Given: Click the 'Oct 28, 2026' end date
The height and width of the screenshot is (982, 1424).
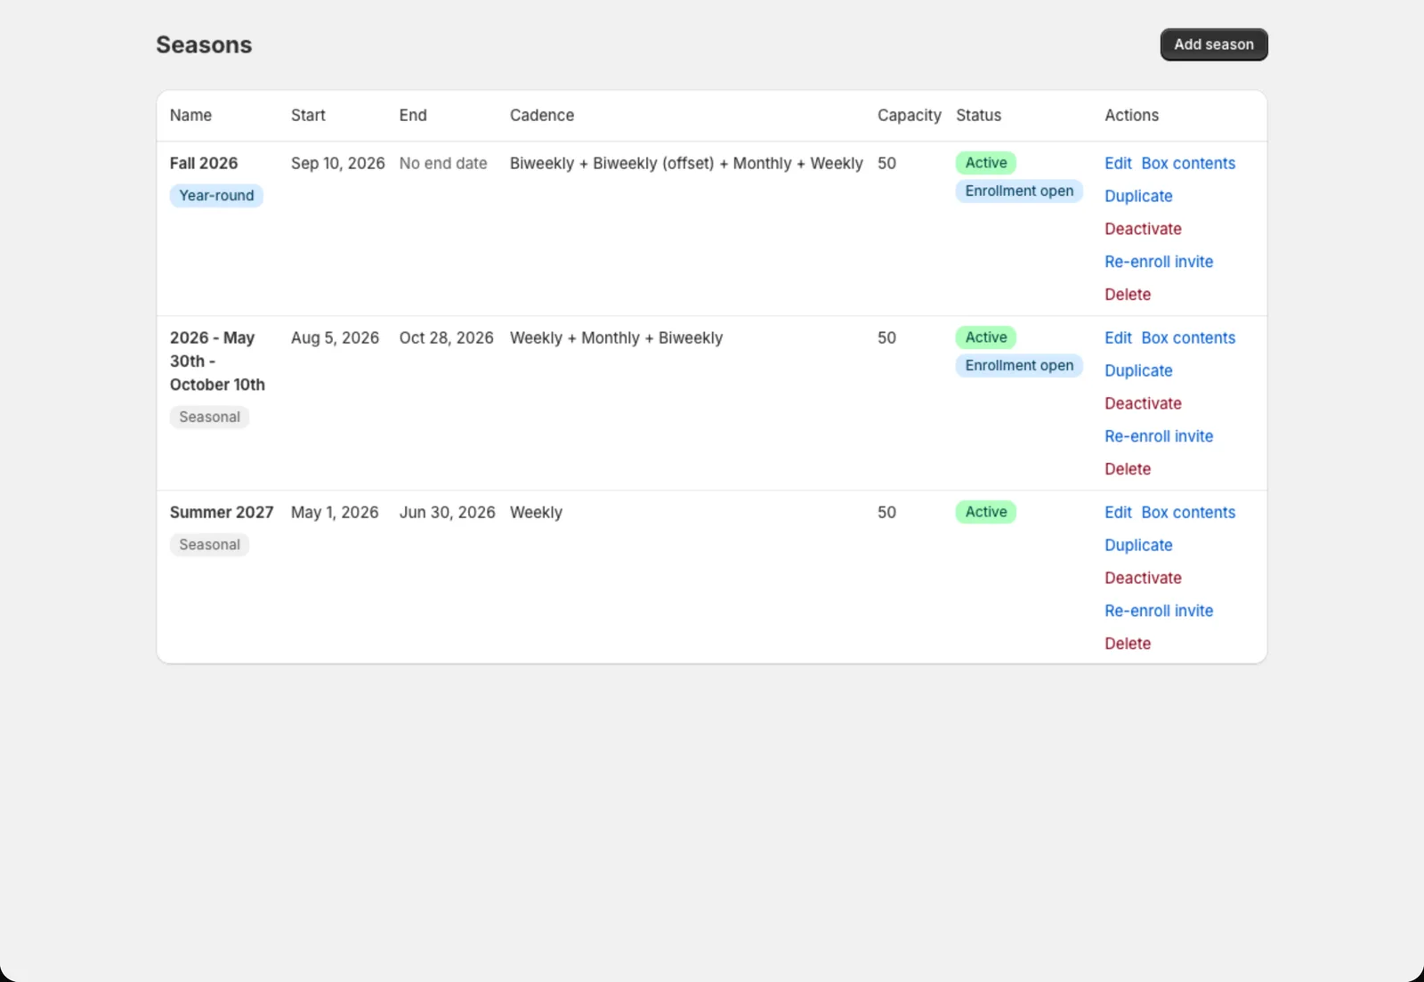Looking at the screenshot, I should point(446,337).
